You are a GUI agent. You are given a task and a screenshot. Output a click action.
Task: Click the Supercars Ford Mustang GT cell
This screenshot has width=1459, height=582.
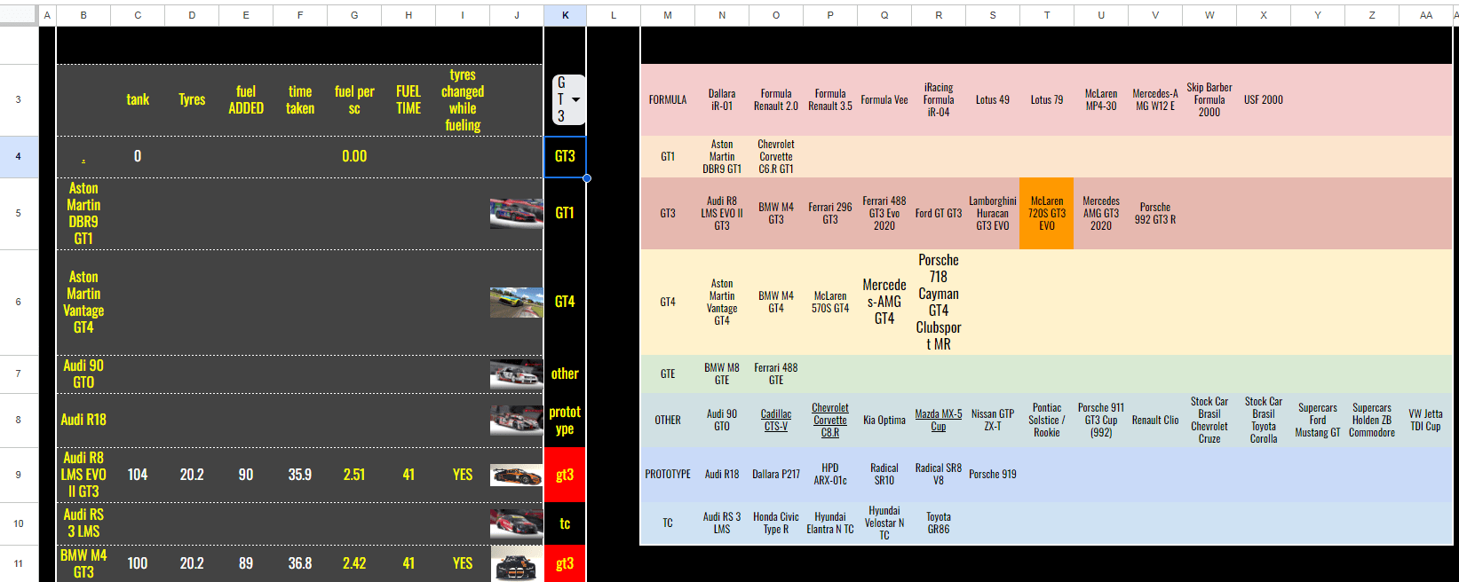pos(1318,420)
